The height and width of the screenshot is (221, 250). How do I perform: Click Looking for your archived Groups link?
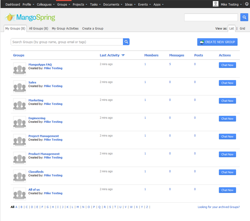(x=219, y=207)
